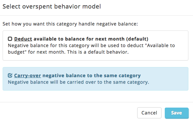Click the quoted "Available to budget" text
Viewport: 193px width, 121px height.
91,49
